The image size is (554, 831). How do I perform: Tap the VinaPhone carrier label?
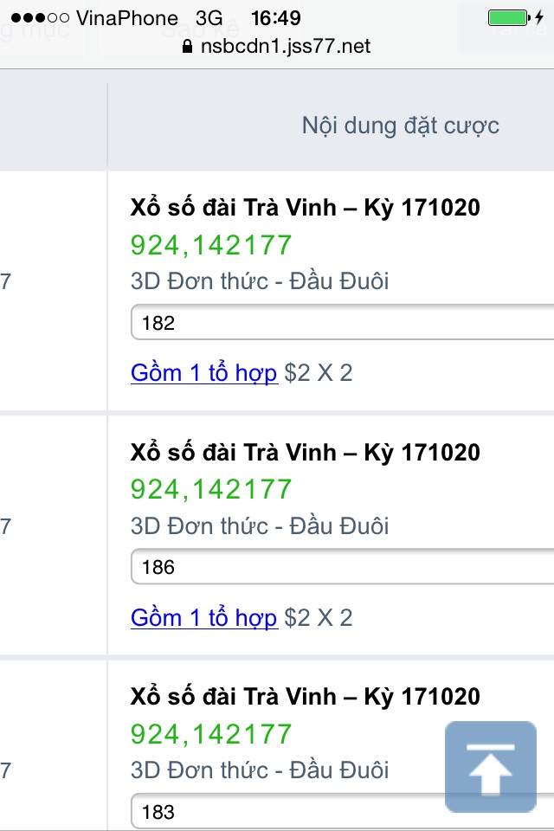126,18
